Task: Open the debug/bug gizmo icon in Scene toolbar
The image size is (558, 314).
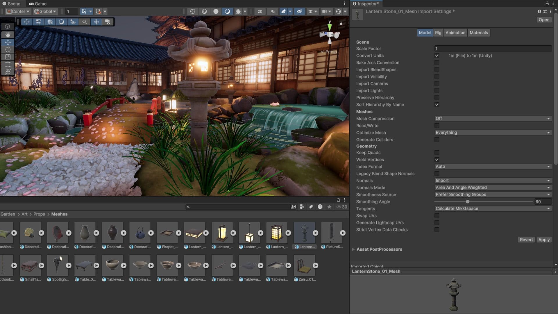Action: (238, 11)
